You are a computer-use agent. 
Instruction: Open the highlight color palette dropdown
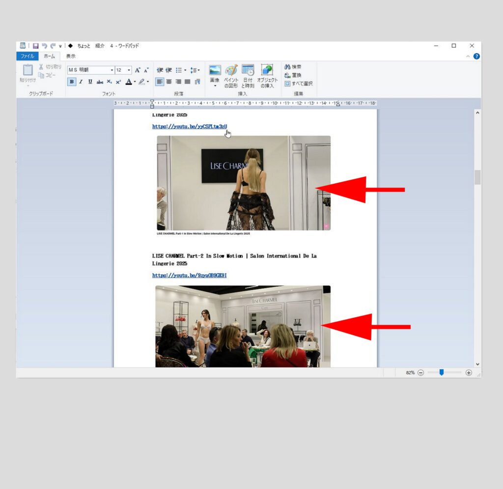point(148,82)
